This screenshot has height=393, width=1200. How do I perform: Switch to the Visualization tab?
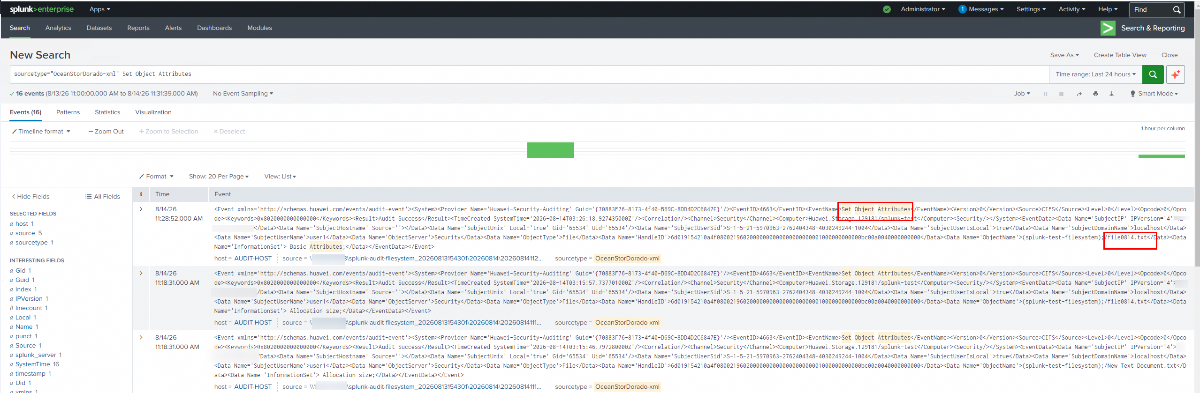(153, 112)
